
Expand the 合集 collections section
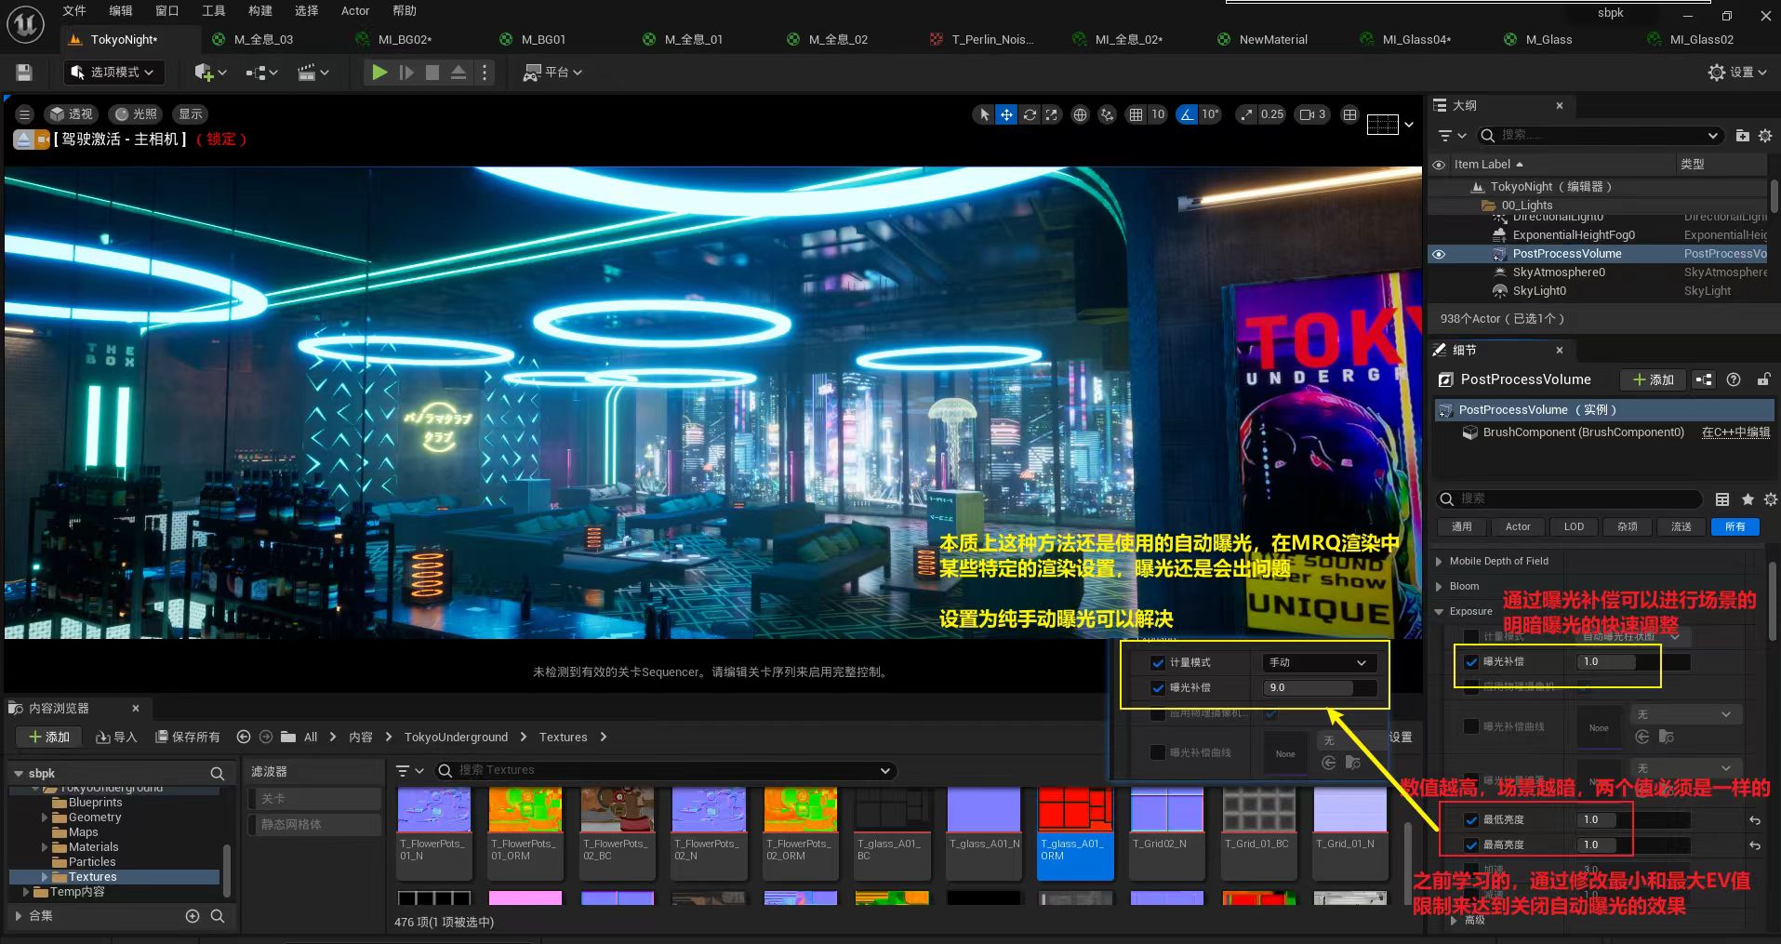[18, 916]
